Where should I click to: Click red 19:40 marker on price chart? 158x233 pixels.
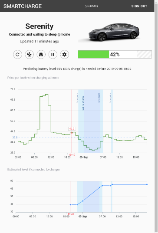[x=72, y=155]
